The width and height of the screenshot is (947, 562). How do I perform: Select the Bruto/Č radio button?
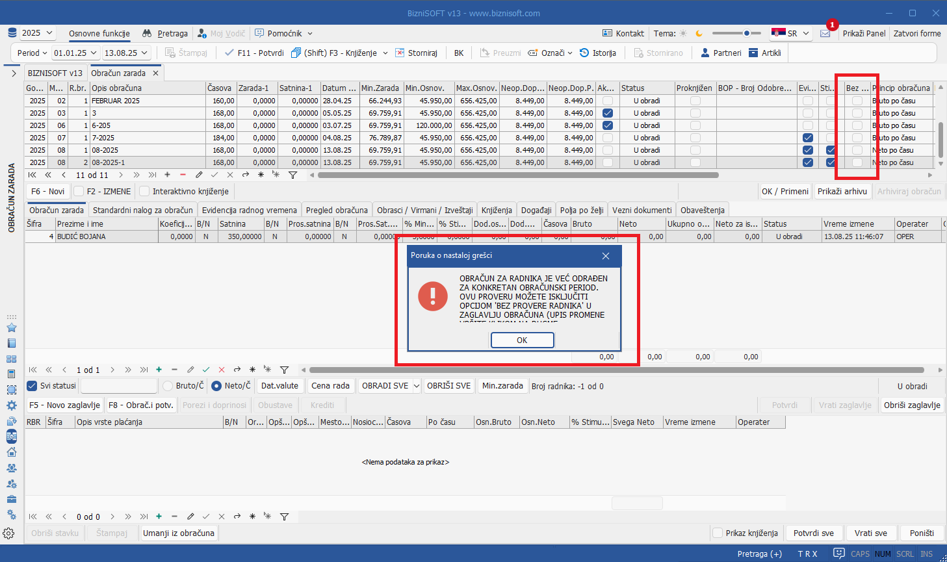pyautogui.click(x=168, y=386)
